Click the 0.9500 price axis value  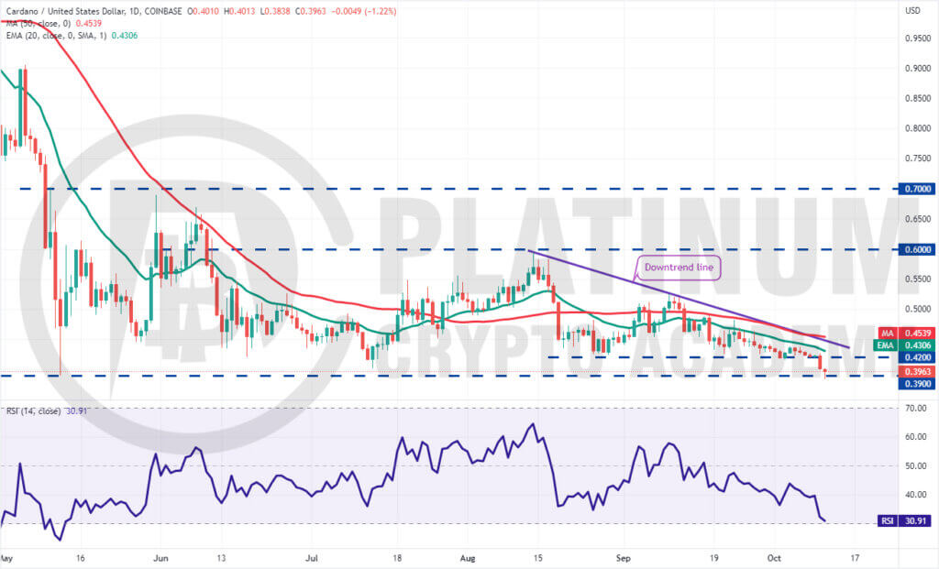pos(917,38)
